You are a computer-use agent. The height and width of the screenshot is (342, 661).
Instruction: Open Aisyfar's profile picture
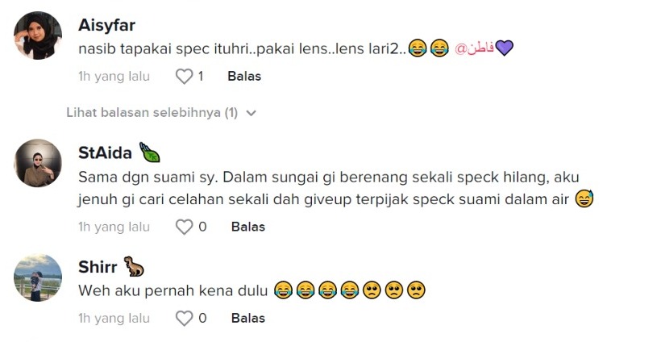[x=38, y=35]
